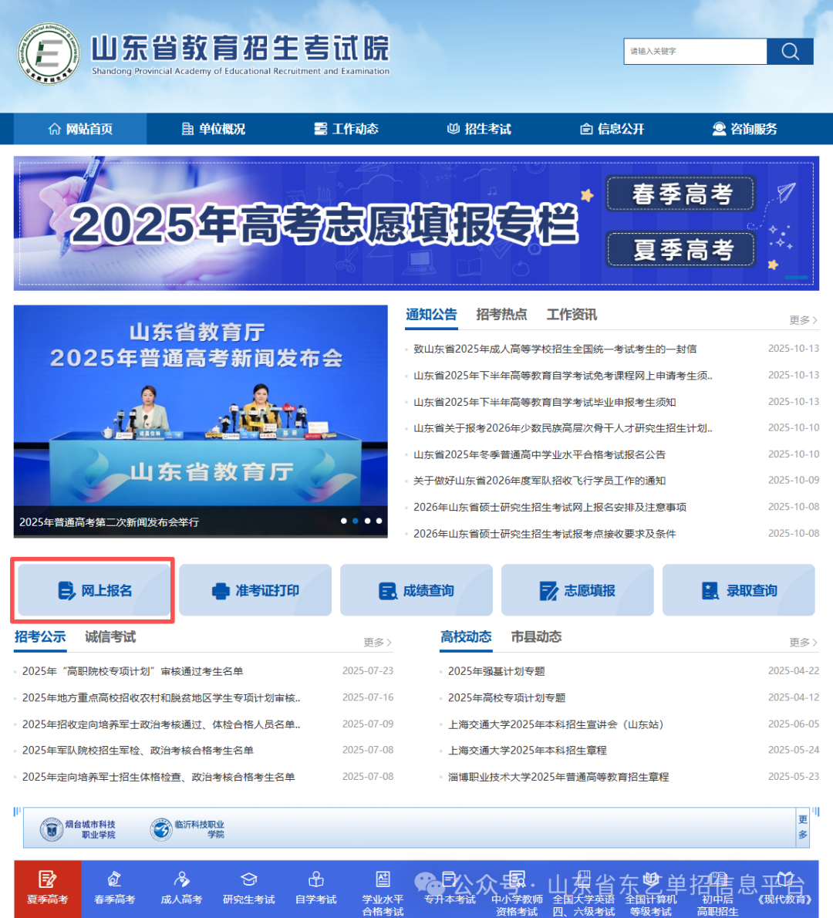
Task: Open the 春季高考 banner button
Action: point(680,194)
